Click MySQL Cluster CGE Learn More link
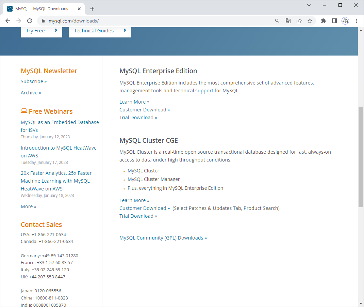364x307 pixels. coord(134,200)
